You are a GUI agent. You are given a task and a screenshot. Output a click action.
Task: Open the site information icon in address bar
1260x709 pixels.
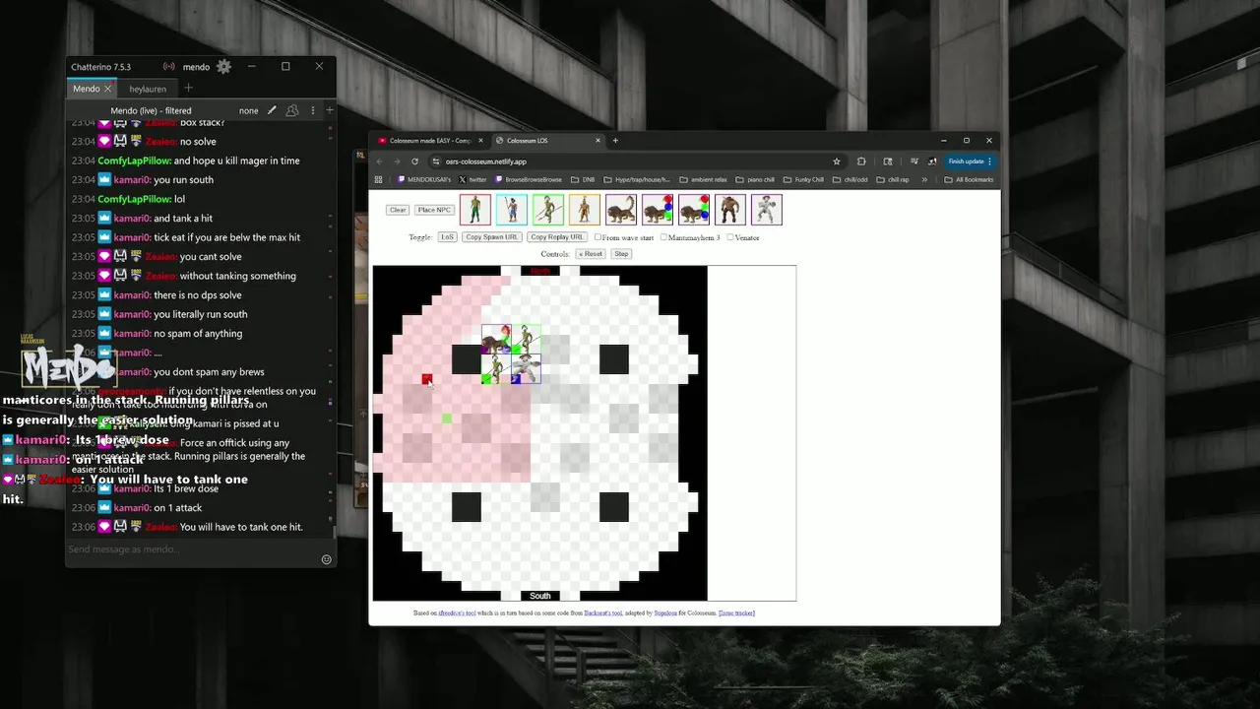pyautogui.click(x=435, y=161)
